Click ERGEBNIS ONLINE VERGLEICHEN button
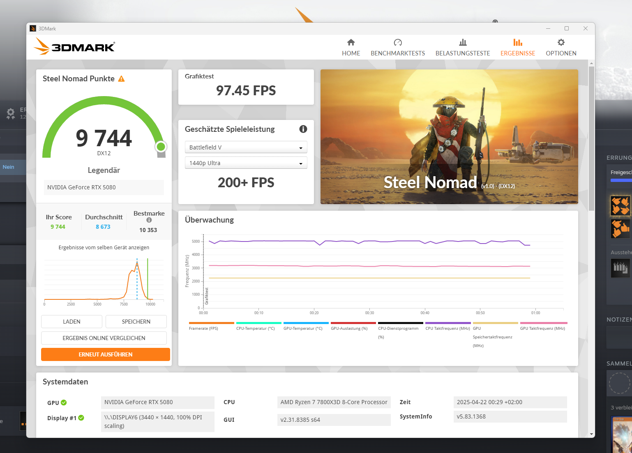The image size is (632, 453). 104,338
